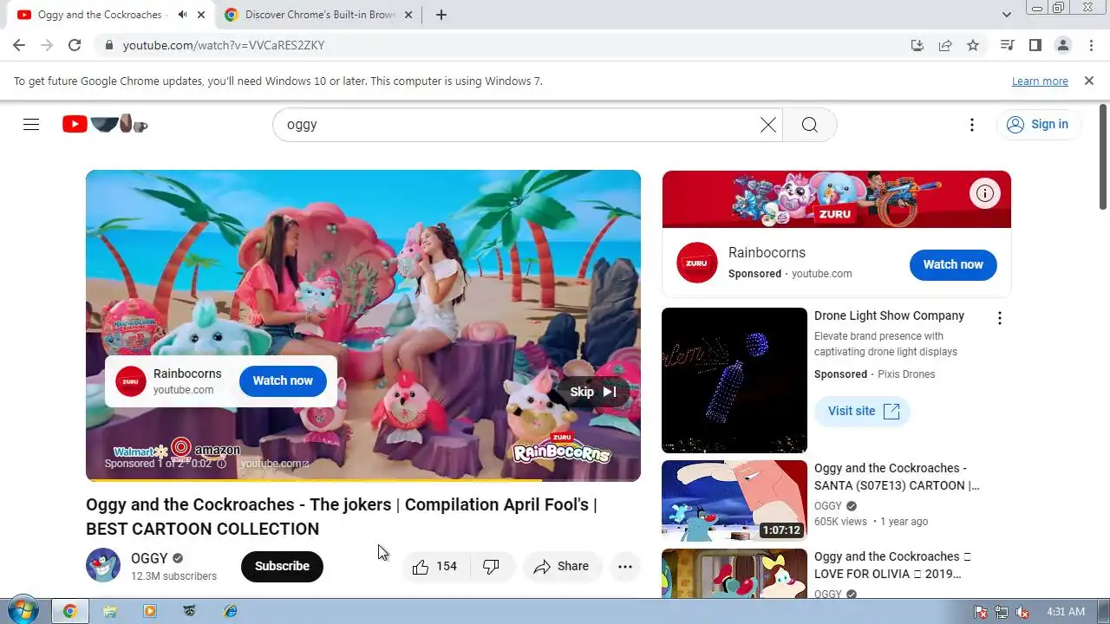1110x624 pixels.
Task: Dismiss the Chrome update notice
Action: 1089,81
